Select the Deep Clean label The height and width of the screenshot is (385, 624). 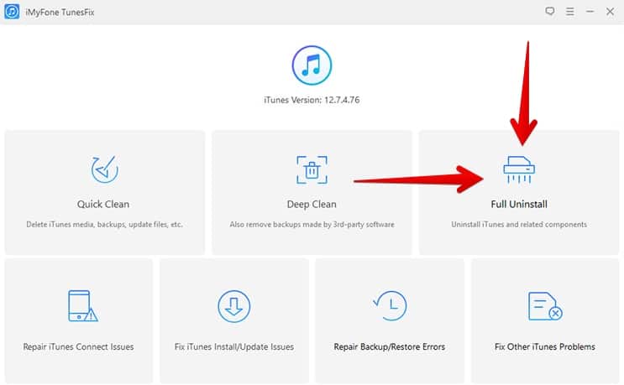pyautogui.click(x=312, y=204)
